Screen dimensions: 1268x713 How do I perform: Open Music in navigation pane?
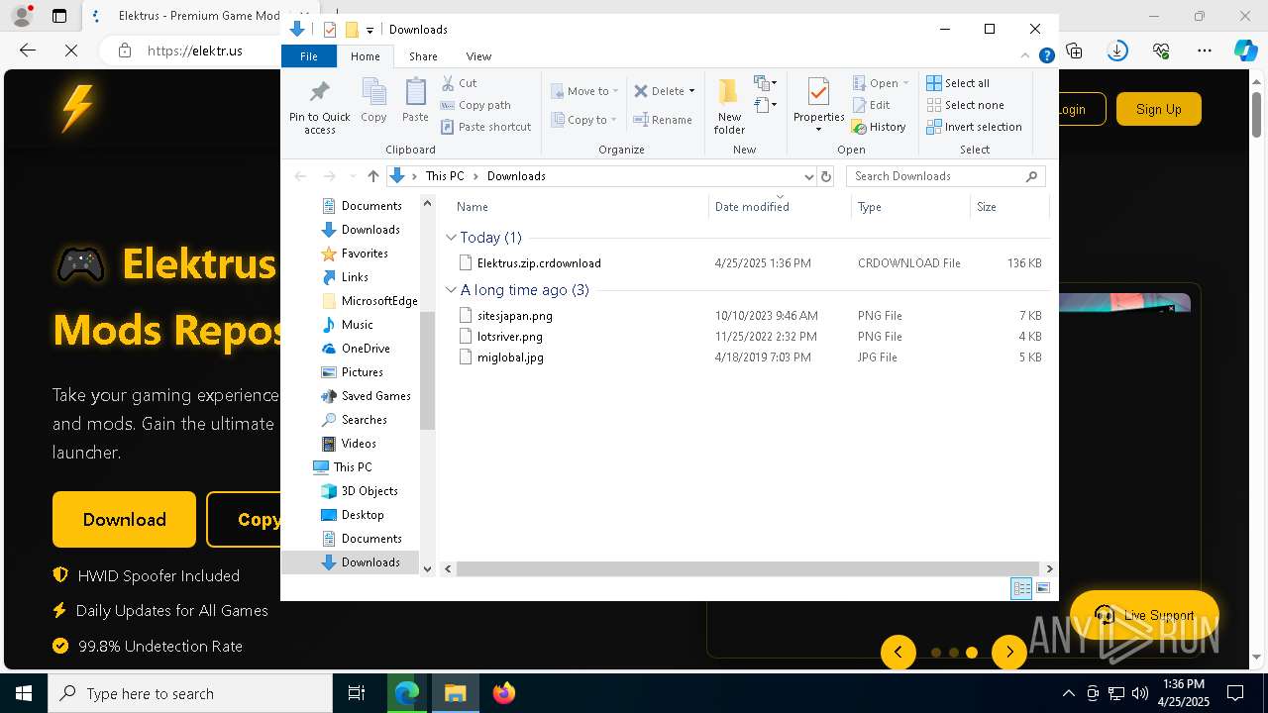coord(357,325)
